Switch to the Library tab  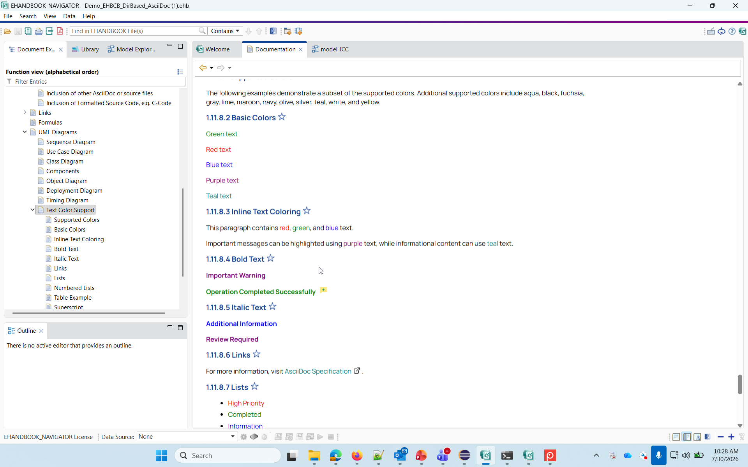click(85, 49)
